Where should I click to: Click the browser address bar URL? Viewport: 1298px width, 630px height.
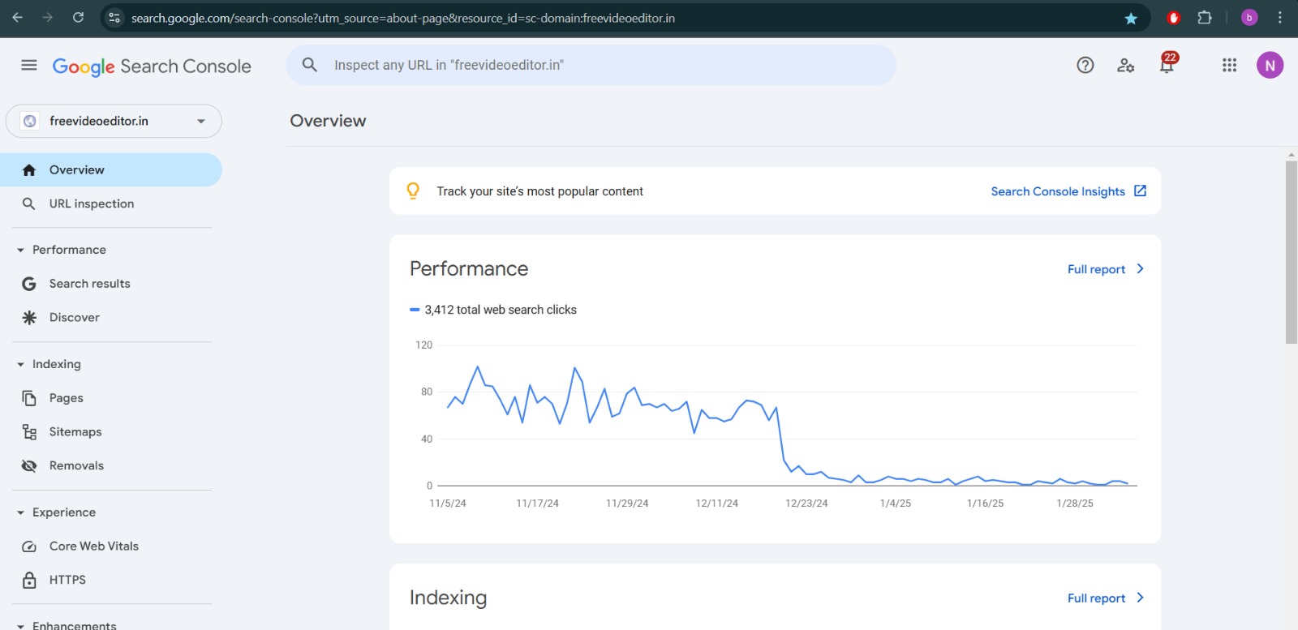(403, 18)
